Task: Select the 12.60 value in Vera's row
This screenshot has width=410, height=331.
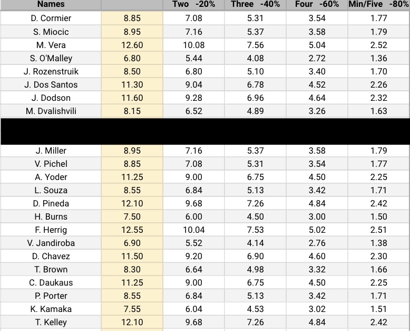Action: pos(132,45)
